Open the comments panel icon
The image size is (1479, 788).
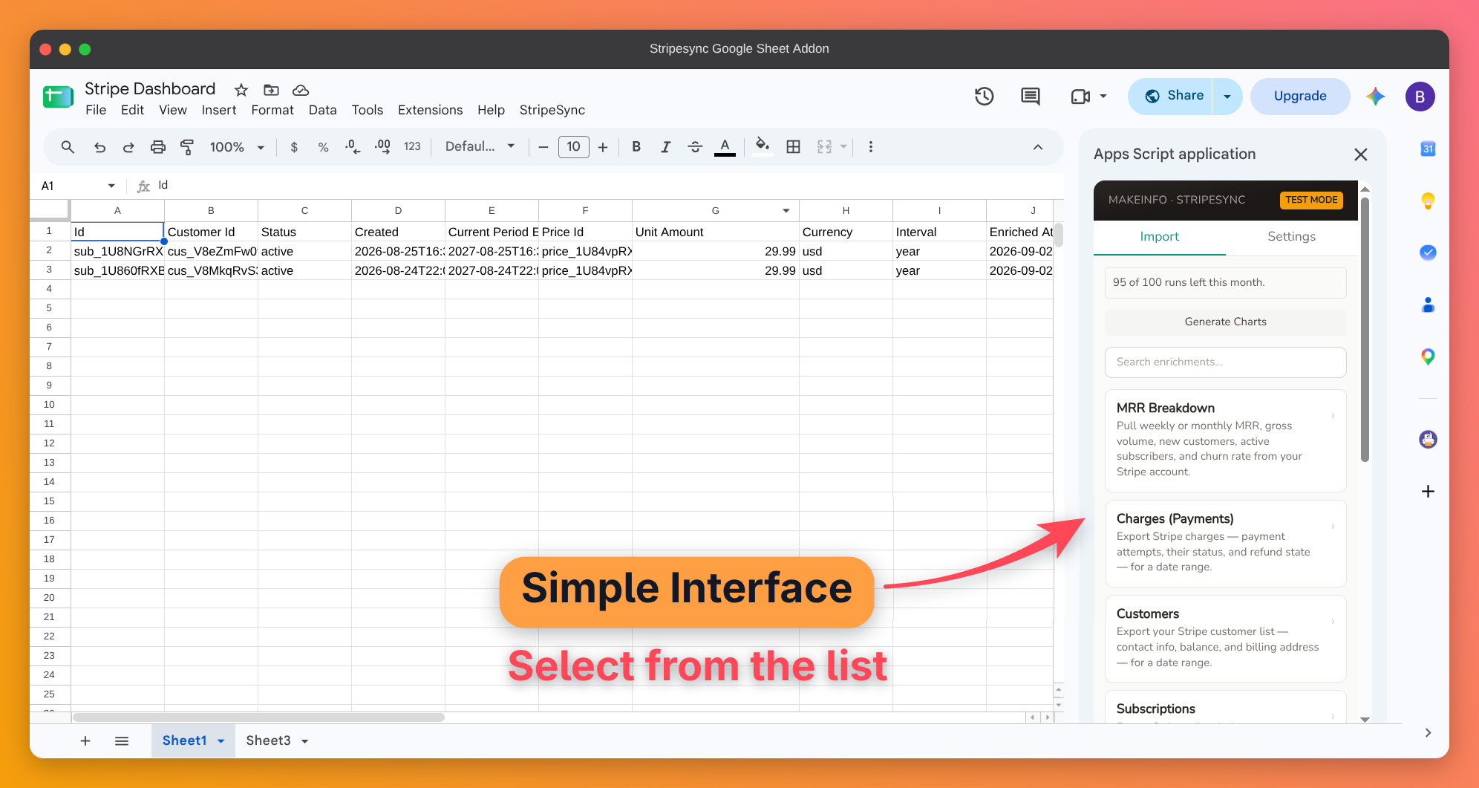point(1030,96)
